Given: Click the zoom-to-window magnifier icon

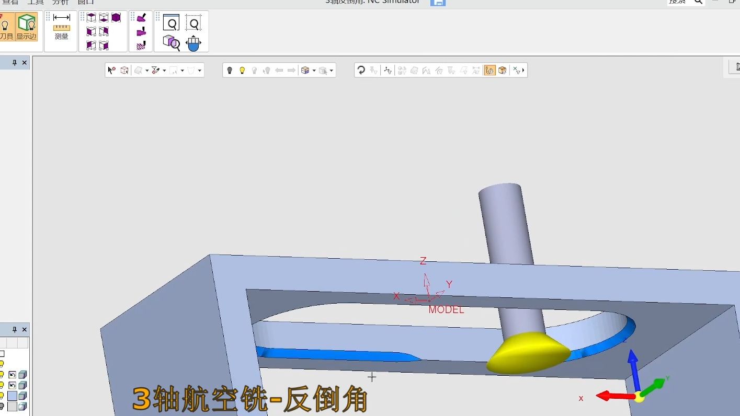Looking at the screenshot, I should coord(171,23).
